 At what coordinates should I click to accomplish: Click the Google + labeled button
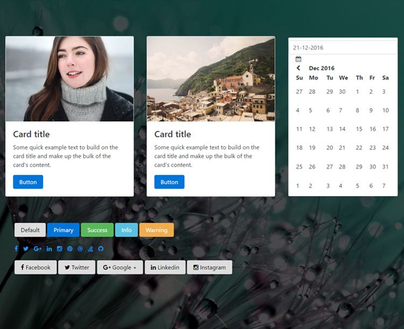(120, 267)
